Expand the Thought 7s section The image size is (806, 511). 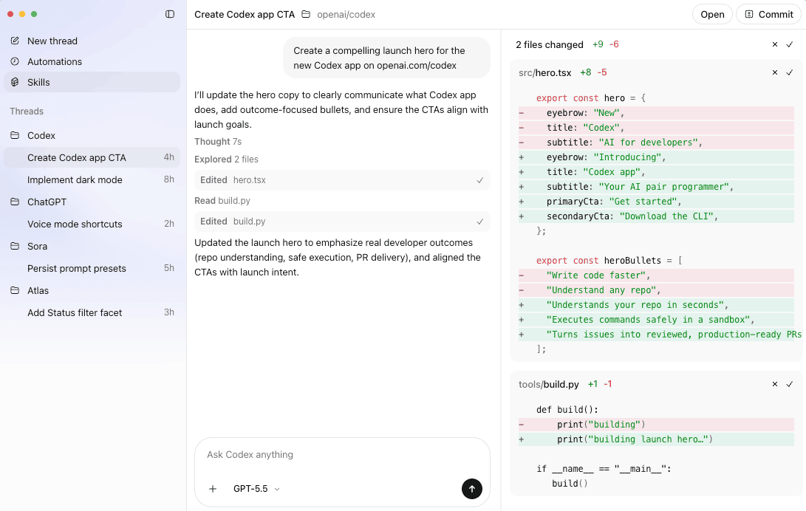tap(217, 141)
